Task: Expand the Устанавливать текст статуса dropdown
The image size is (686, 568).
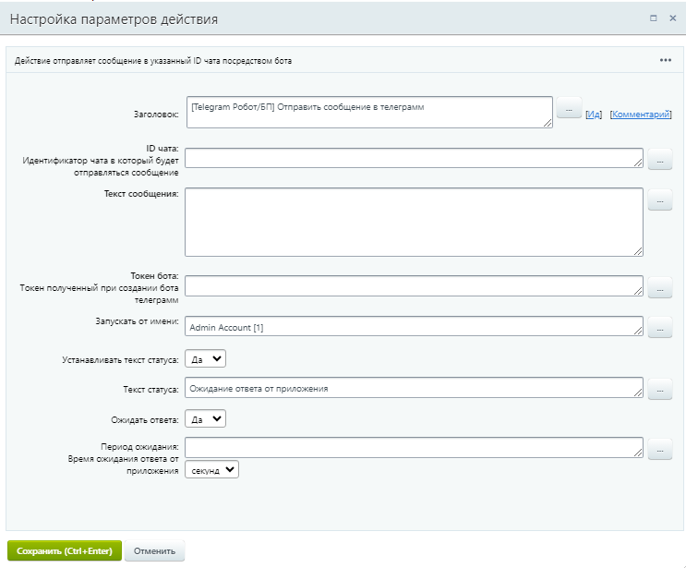Action: 205,358
